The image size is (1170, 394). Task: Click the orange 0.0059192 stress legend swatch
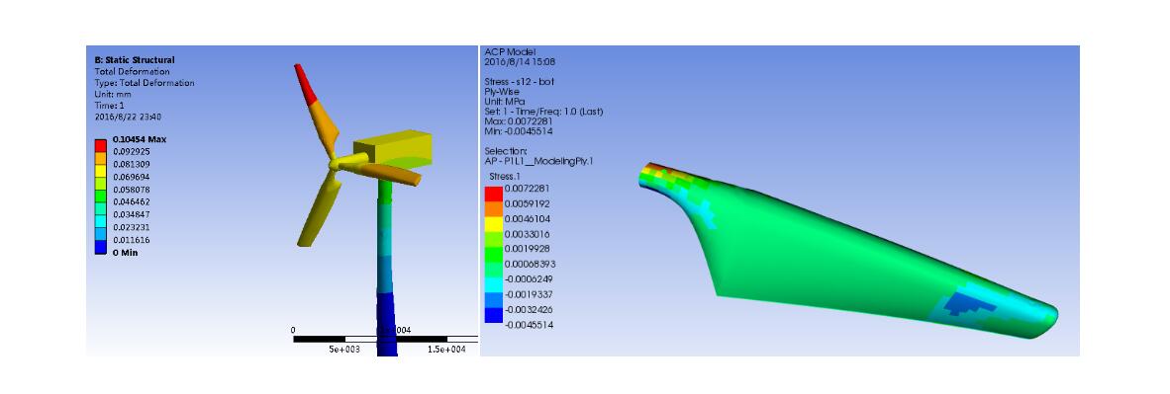(493, 207)
